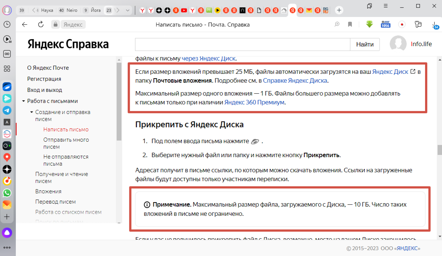This screenshot has height=256, width=442.
Task: Open the red record extension icon
Action: click(402, 25)
